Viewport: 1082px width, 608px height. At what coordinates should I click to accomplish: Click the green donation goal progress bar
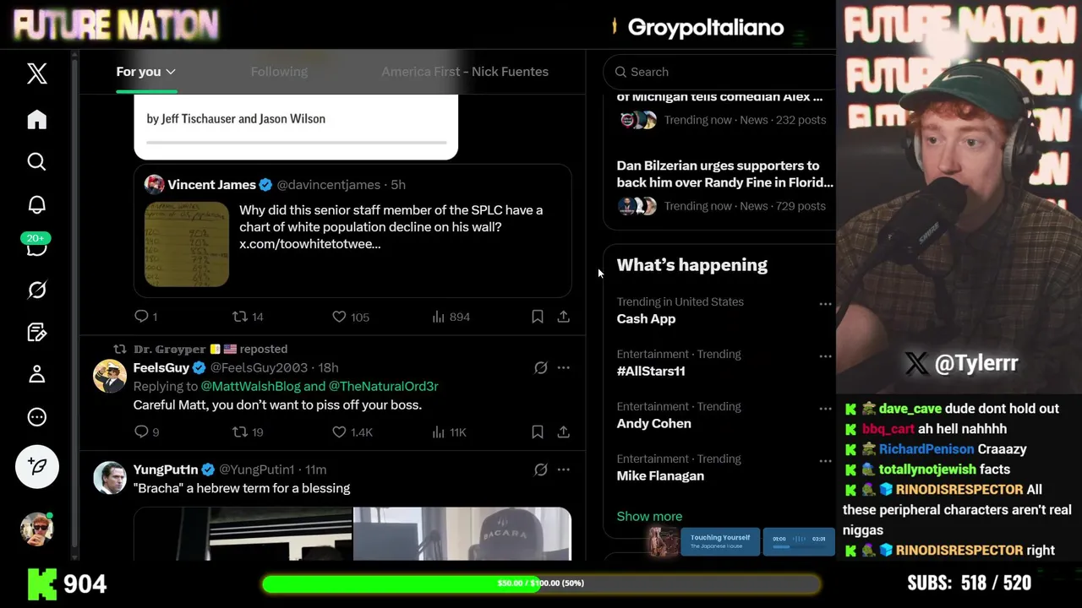coord(541,584)
